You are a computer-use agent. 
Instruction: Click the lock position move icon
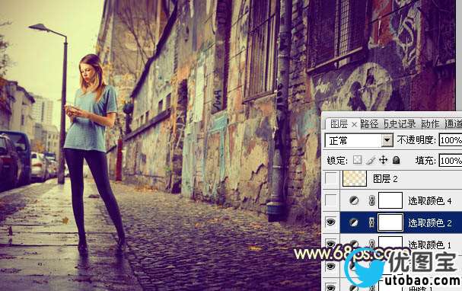(x=383, y=160)
